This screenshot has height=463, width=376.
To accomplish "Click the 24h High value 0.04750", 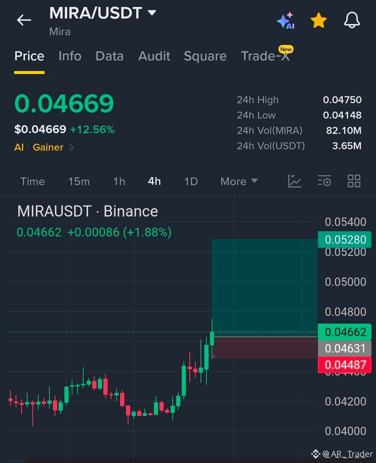I will 342,100.
